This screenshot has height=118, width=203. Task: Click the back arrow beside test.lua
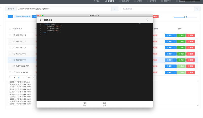pyautogui.click(x=41, y=20)
